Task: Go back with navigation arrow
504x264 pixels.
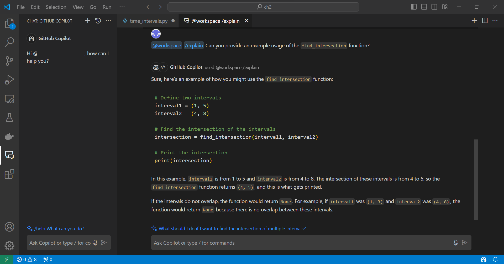Action: tap(149, 7)
